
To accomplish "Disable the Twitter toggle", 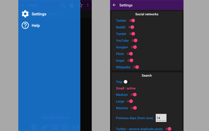I will (132, 21).
